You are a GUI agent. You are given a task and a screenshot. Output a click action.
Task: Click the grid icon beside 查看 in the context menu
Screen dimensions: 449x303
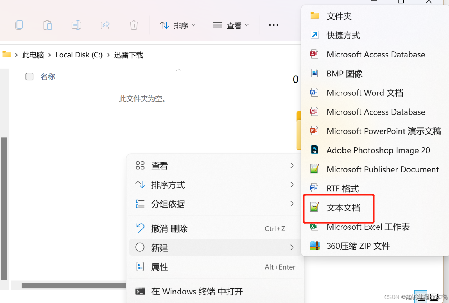140,166
